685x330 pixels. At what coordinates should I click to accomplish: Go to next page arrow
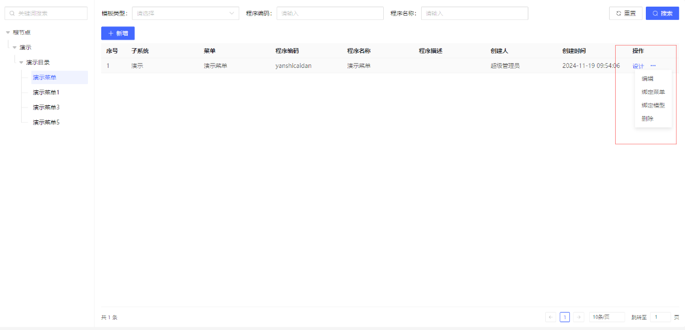[x=579, y=317]
